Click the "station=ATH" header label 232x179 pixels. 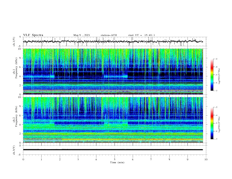(x=109, y=35)
